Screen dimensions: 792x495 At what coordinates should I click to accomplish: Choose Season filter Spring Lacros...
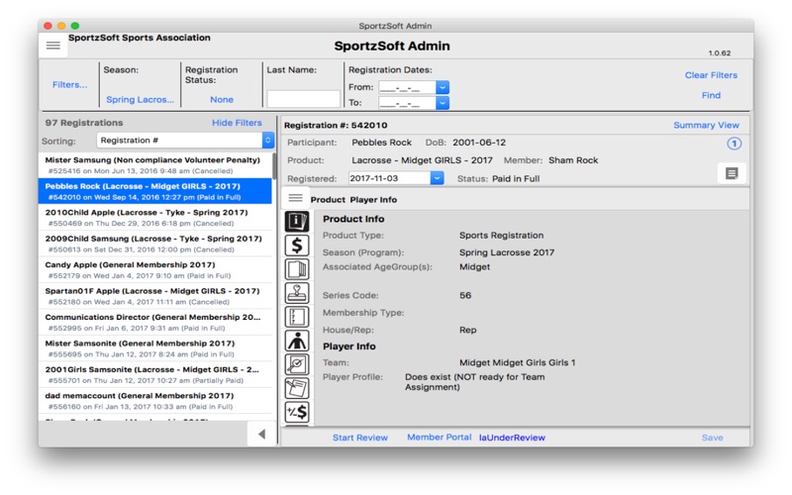pyautogui.click(x=140, y=100)
